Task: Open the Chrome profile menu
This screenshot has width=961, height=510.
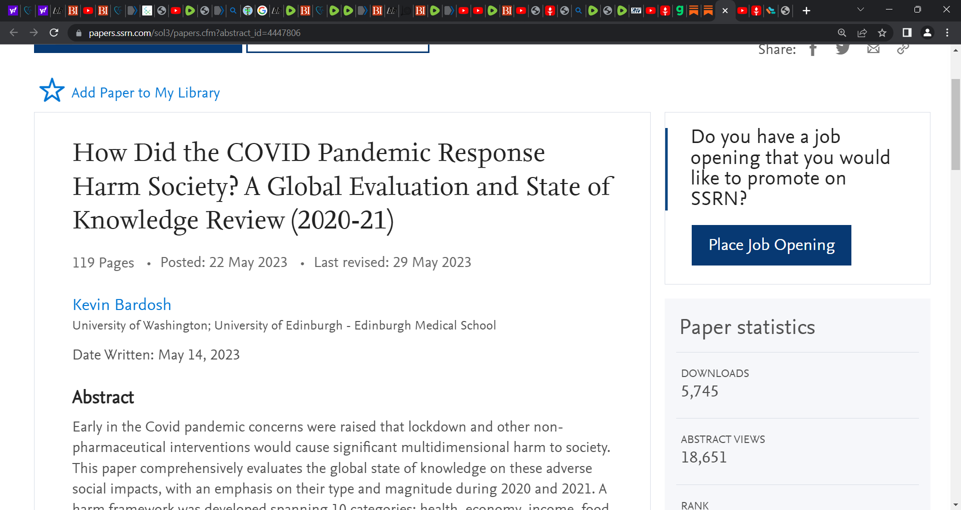Action: [927, 32]
